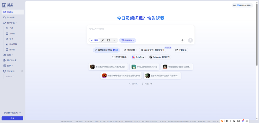This screenshot has width=259, height=123.
Task: Open 问题广场 link
Action: click(x=147, y=84)
